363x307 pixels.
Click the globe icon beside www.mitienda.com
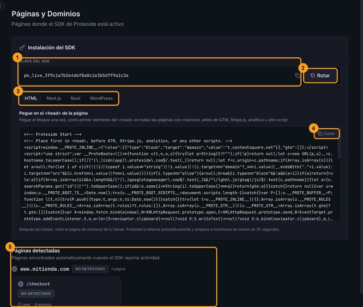15,269
